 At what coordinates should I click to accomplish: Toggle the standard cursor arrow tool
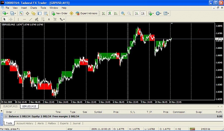tap(4, 19)
